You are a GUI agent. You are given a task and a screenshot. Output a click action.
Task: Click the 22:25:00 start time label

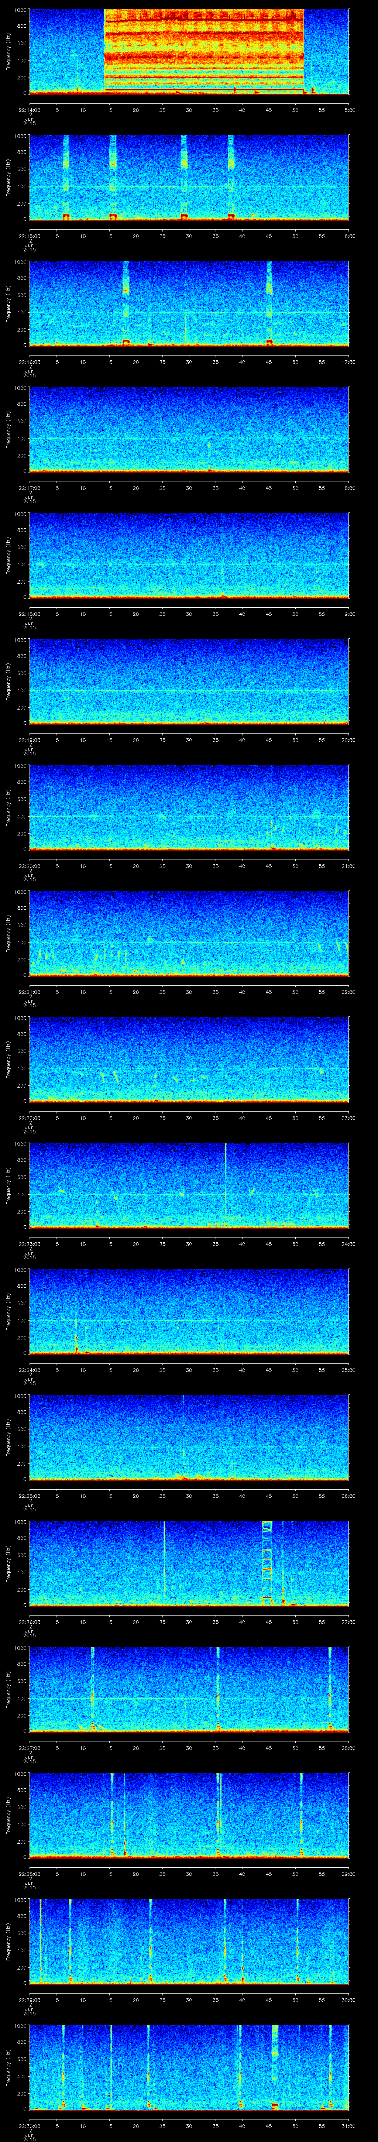[x=29, y=1496]
